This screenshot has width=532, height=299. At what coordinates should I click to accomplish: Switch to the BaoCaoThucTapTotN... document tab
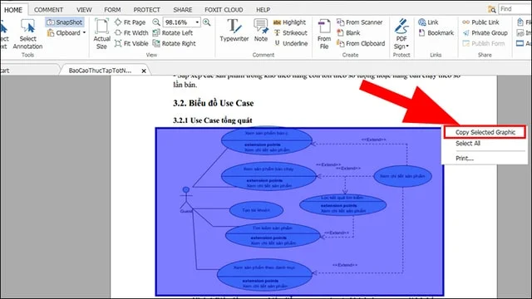[100, 71]
